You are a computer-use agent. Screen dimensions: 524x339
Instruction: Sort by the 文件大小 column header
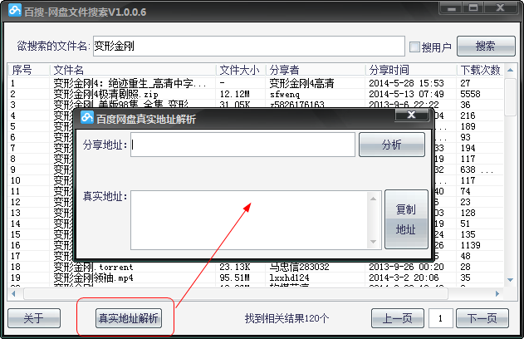click(241, 70)
